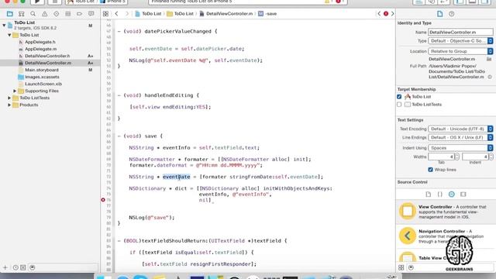Click the file Name input field
Screen dimensions: 496x279
[460, 32]
